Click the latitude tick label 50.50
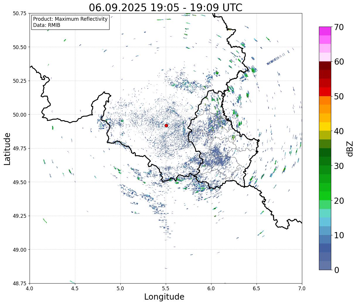Image resolution: width=357 pixels, height=304 pixels. (20, 47)
